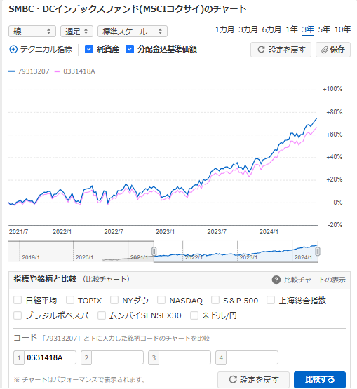Screen dimensions: 357x389
Task: Click the left range slider handle
Action: point(154,252)
